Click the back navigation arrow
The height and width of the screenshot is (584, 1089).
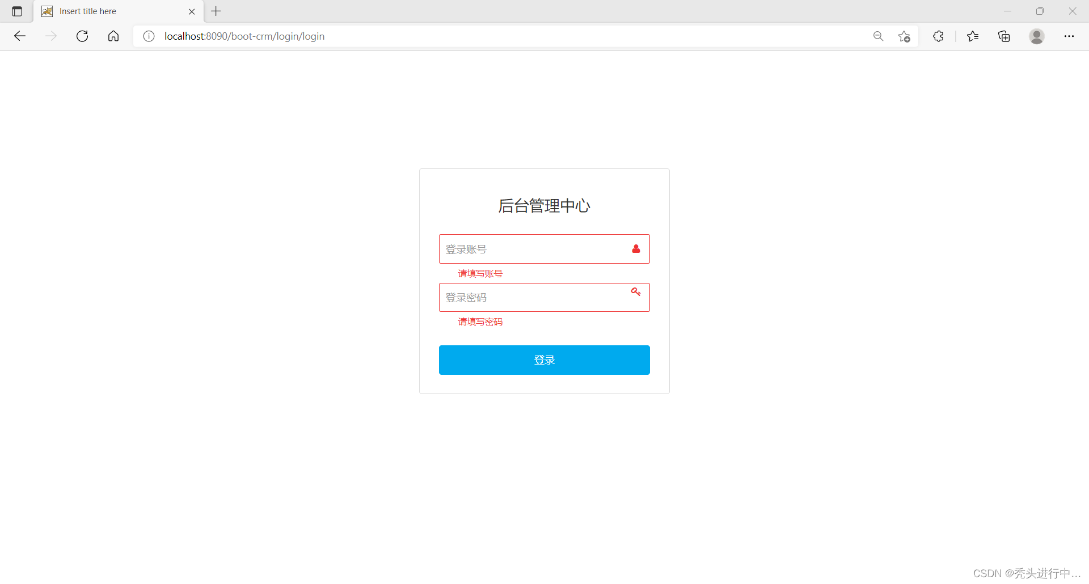(20, 36)
